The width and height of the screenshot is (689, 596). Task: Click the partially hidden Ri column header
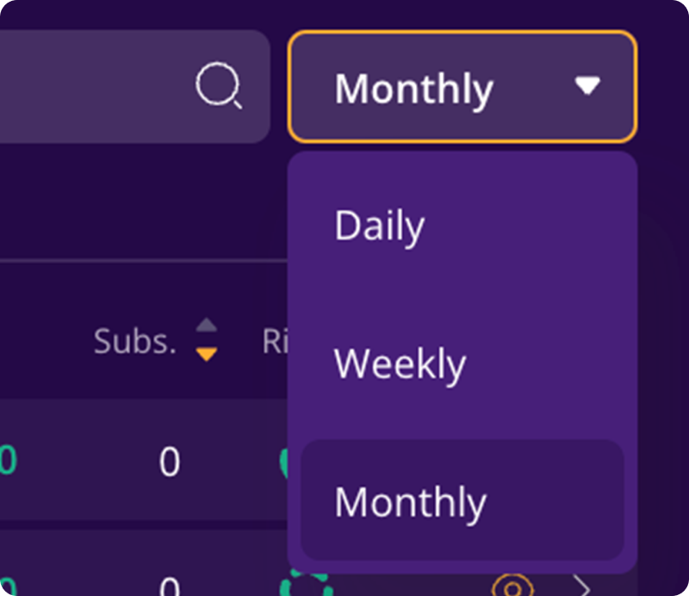tap(275, 341)
